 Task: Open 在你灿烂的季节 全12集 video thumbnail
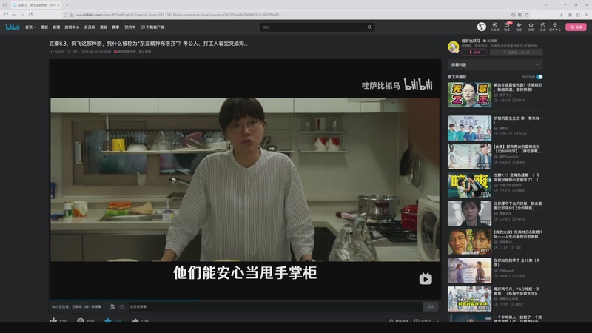point(469,270)
